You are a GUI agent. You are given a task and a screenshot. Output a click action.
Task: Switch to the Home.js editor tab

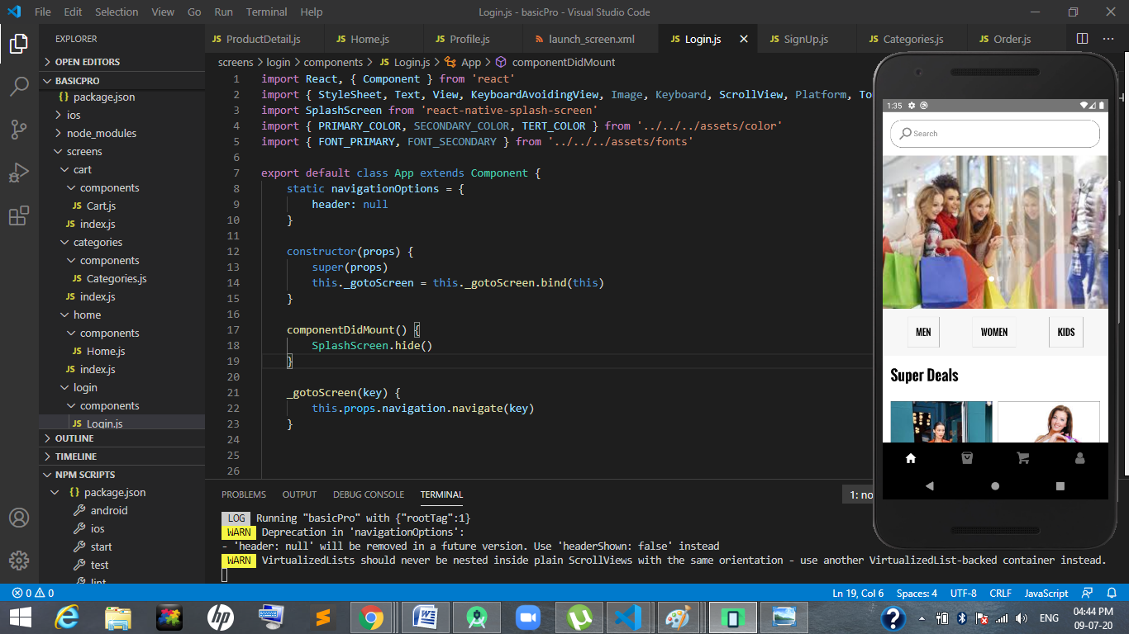369,39
